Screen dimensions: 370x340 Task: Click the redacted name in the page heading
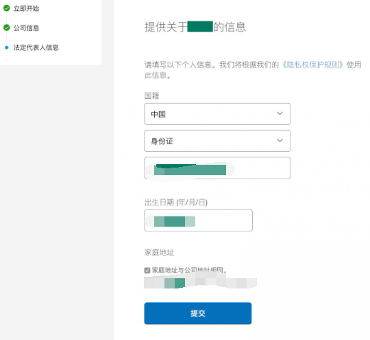[x=200, y=27]
